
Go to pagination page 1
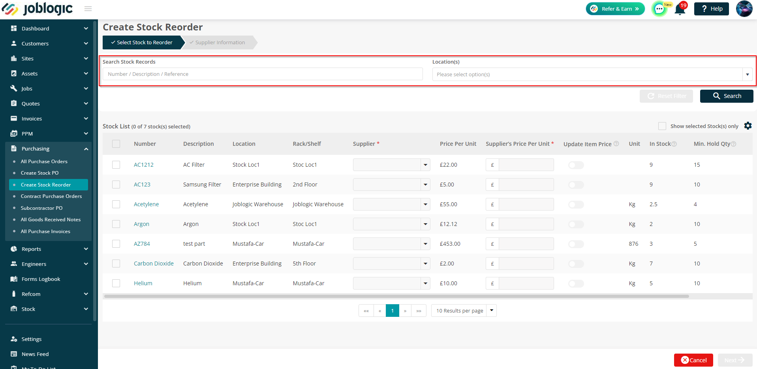pyautogui.click(x=392, y=311)
